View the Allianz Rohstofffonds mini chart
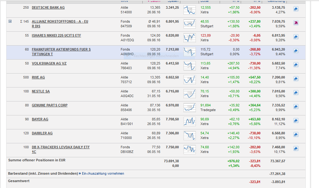Image resolution: width=319 pixels, height=188 pixels. click(x=190, y=24)
